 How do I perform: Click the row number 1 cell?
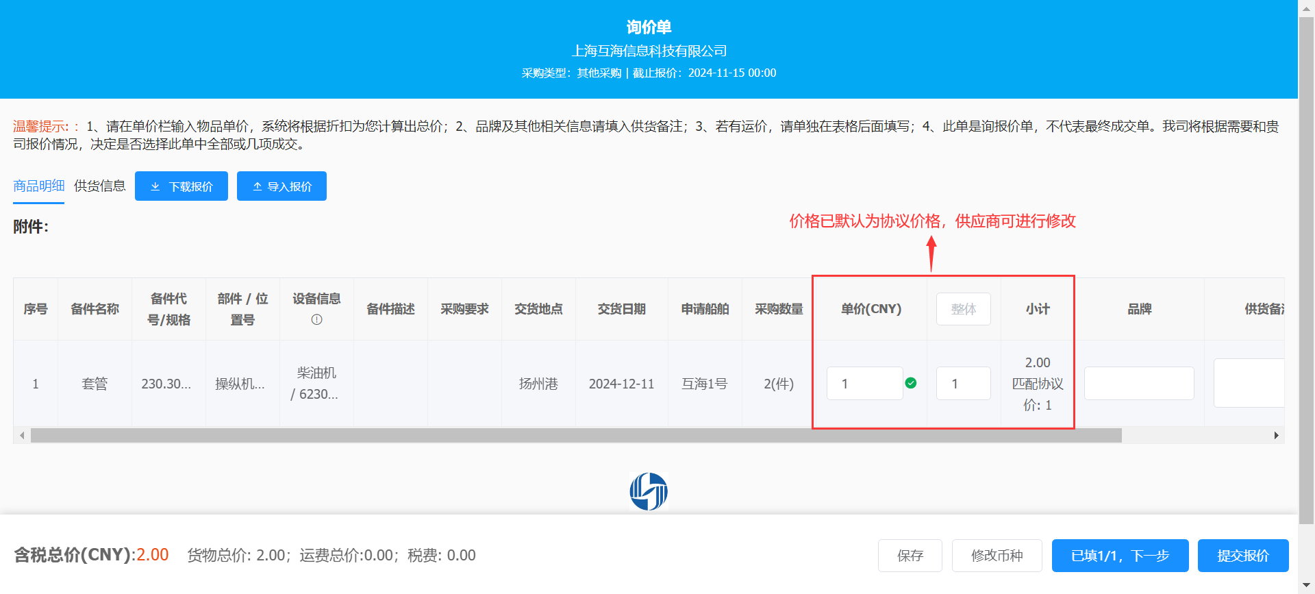[x=36, y=384]
